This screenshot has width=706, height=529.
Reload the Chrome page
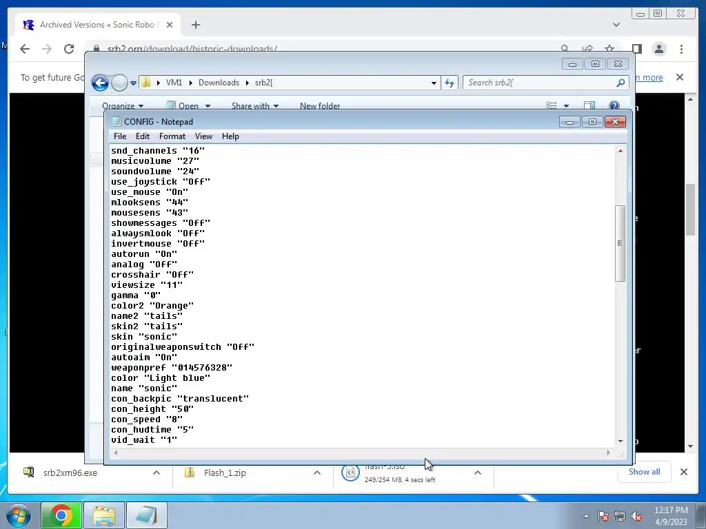coord(69,49)
